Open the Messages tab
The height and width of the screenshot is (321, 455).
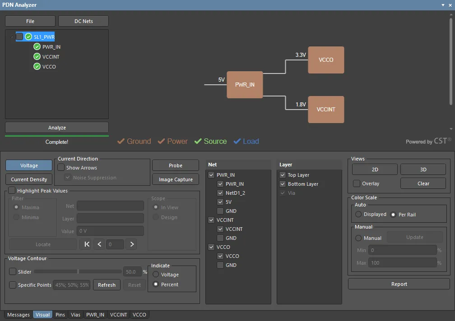[19, 315]
